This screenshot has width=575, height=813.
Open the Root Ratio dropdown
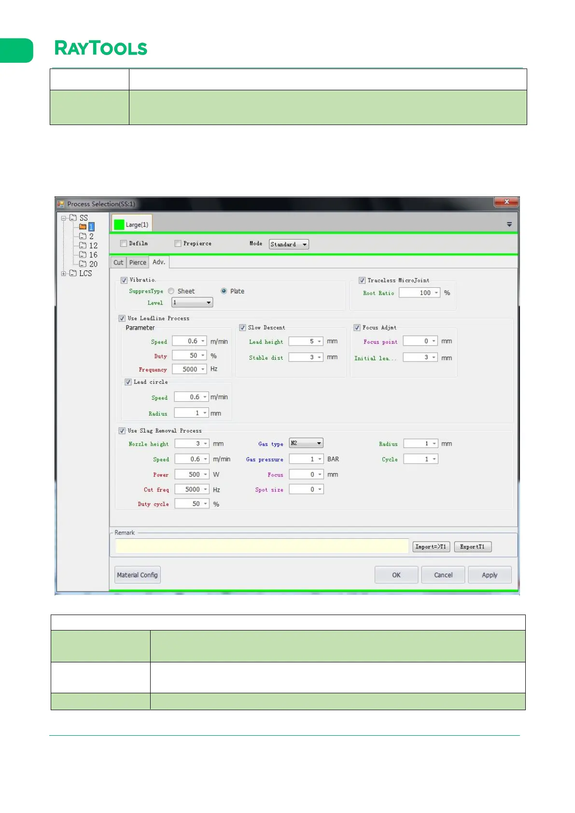pyautogui.click(x=436, y=293)
